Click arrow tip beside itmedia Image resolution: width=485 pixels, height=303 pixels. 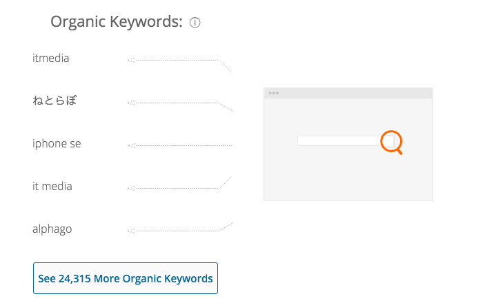coord(131,60)
